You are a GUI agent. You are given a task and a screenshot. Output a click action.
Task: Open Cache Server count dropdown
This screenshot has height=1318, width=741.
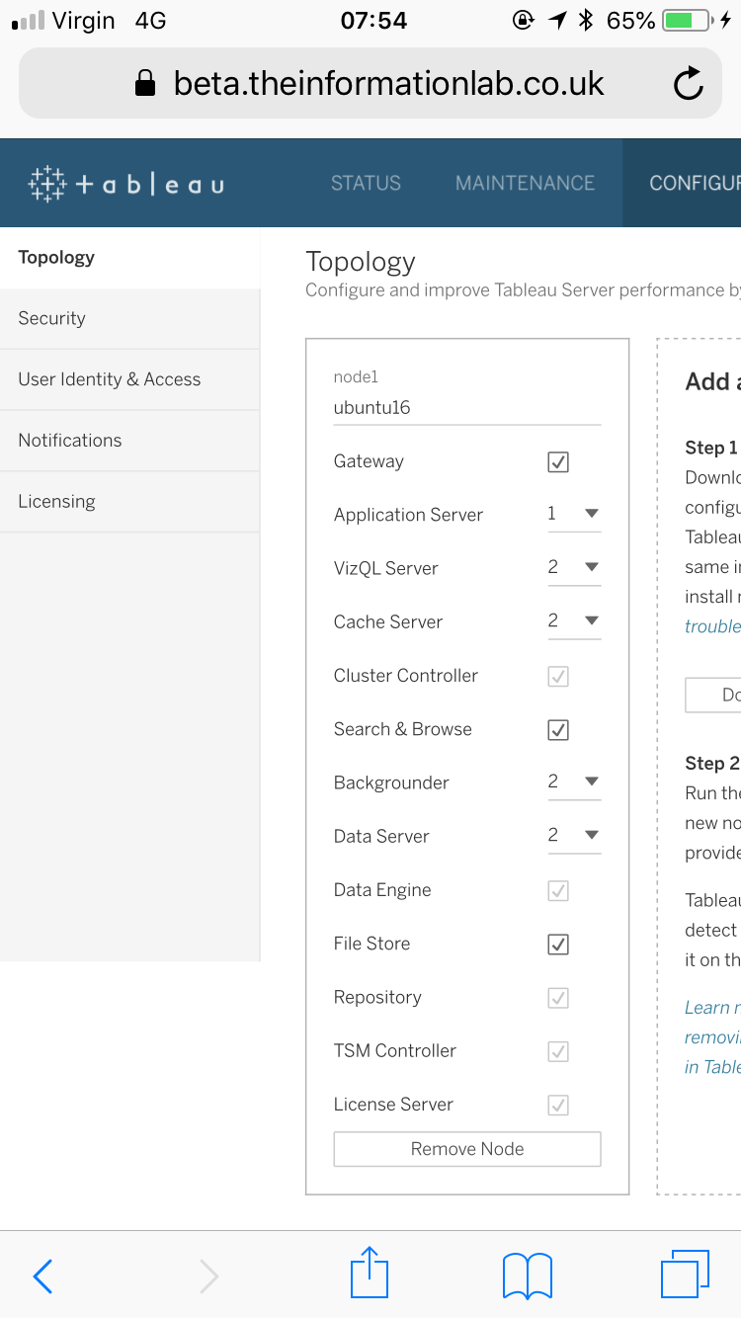(x=574, y=620)
